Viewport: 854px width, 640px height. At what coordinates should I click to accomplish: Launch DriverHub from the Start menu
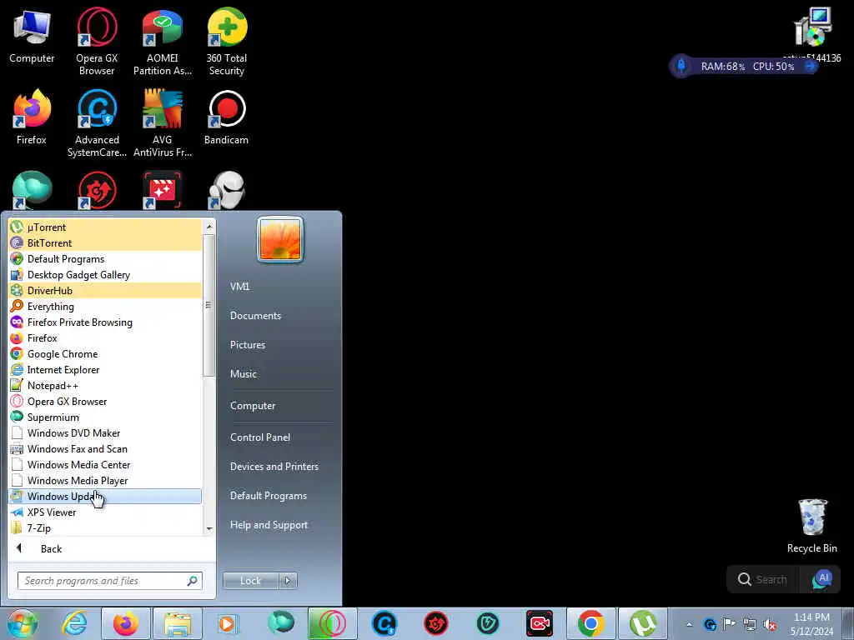(104, 290)
